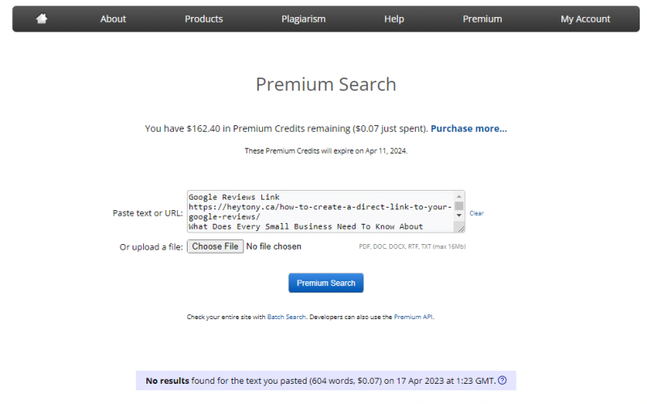Open the Products menu
The width and height of the screenshot is (647, 404).
(x=204, y=19)
